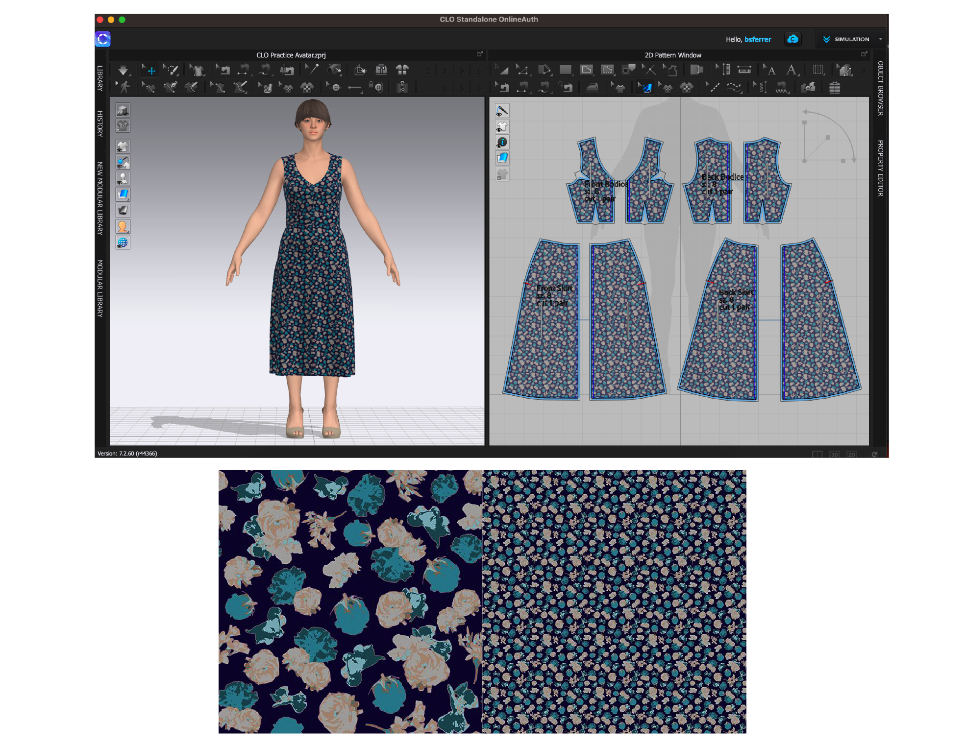Select the Select/Move tool with blue cross arrows
Viewport: 965px width, 746px height.
150,71
